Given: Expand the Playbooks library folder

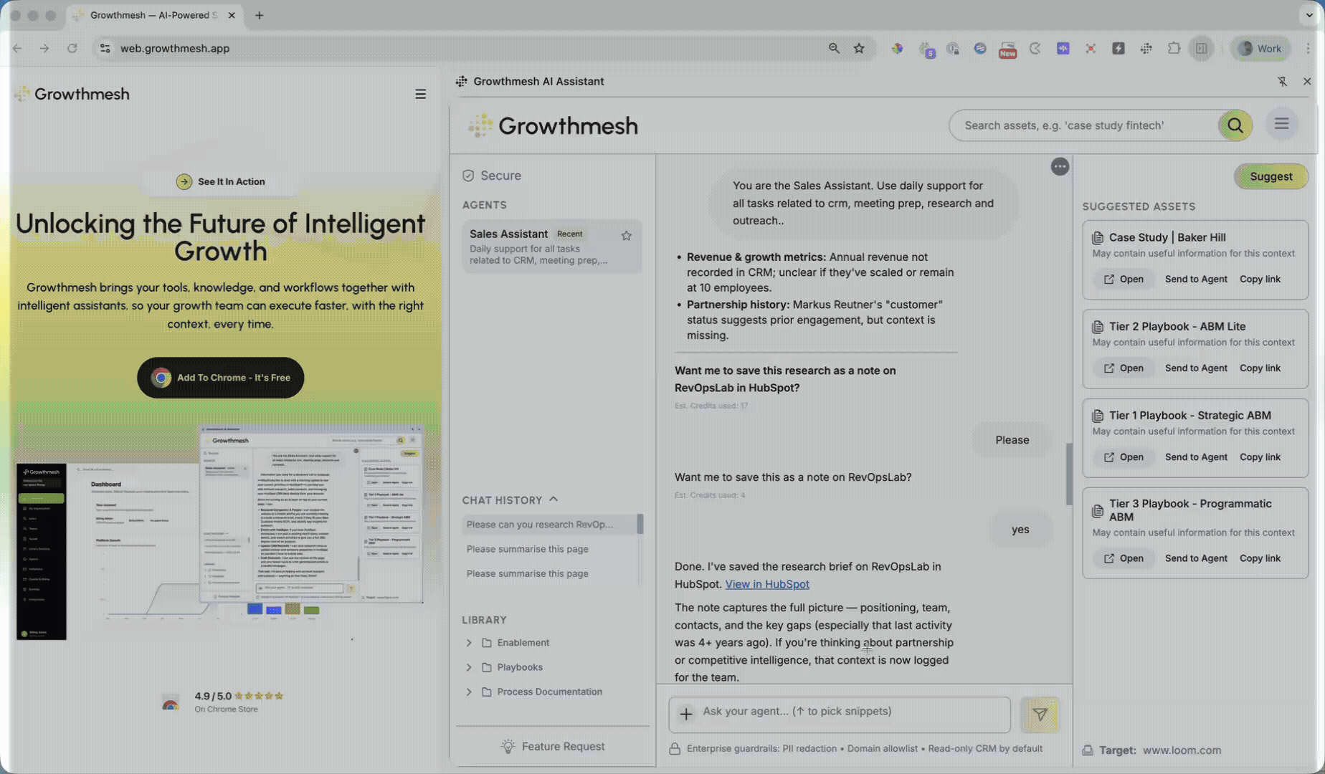Looking at the screenshot, I should [469, 667].
